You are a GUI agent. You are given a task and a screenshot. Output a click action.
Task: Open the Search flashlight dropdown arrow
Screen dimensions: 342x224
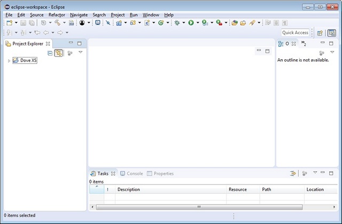tap(259, 22)
